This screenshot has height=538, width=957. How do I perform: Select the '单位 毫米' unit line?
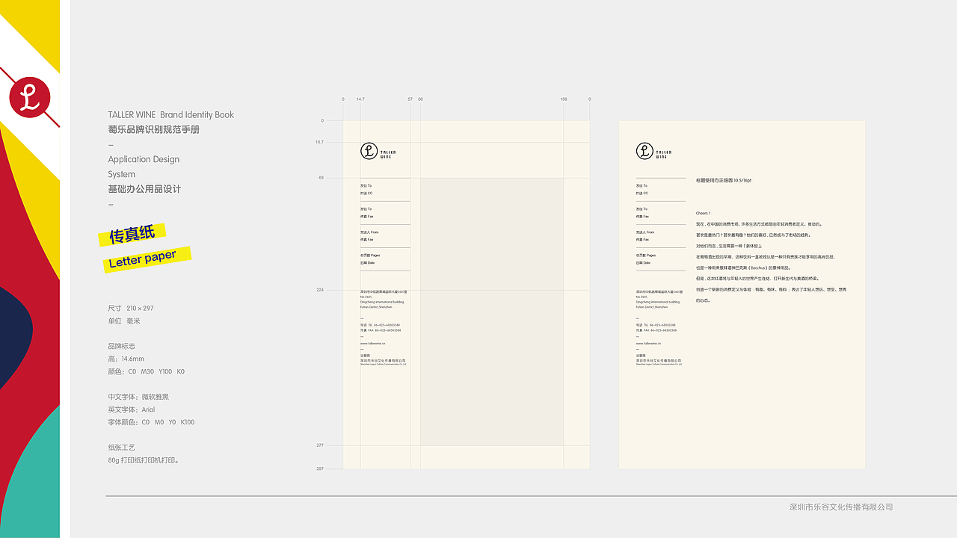click(x=124, y=321)
